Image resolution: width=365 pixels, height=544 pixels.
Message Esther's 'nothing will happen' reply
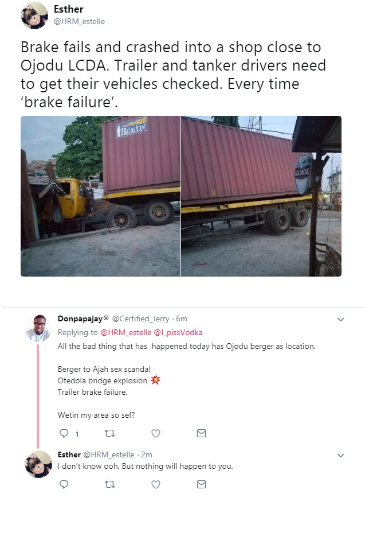[201, 485]
